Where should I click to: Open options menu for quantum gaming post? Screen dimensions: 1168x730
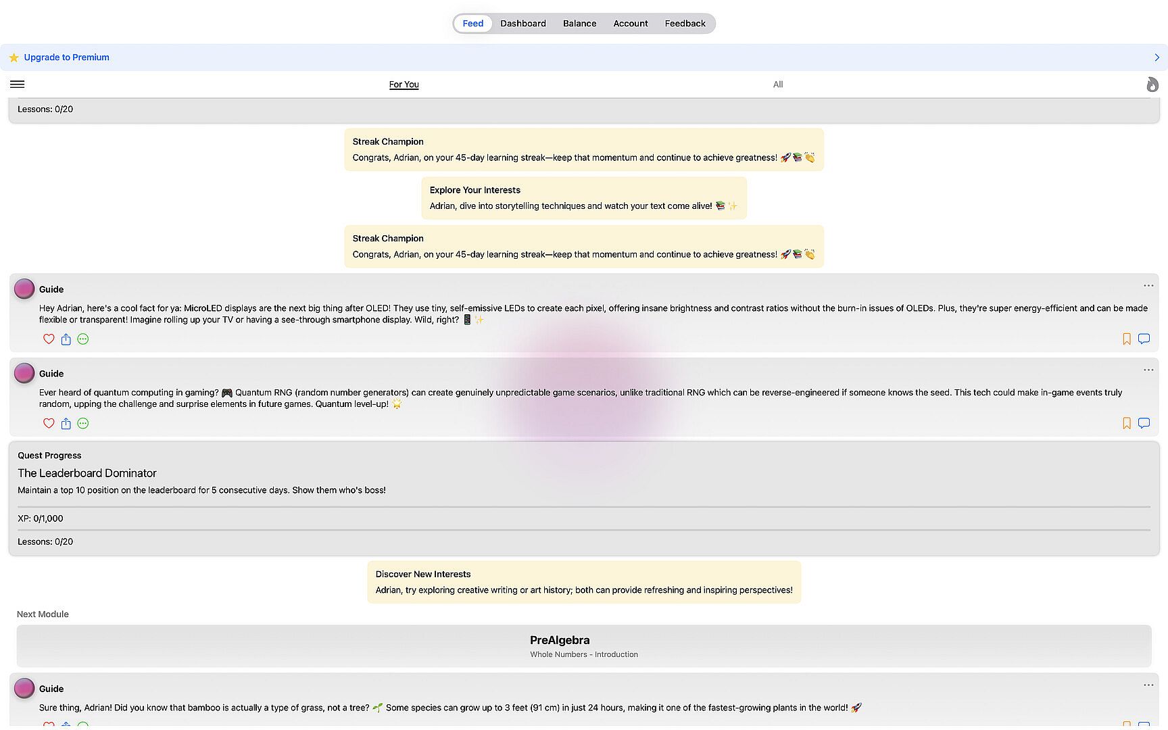pyautogui.click(x=1148, y=370)
